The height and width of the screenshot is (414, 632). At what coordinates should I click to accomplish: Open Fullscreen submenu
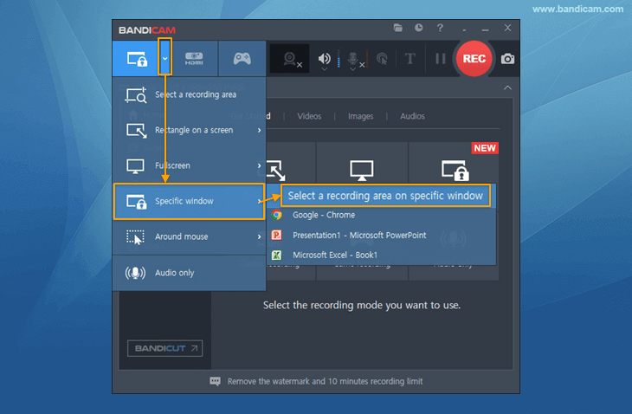(189, 165)
